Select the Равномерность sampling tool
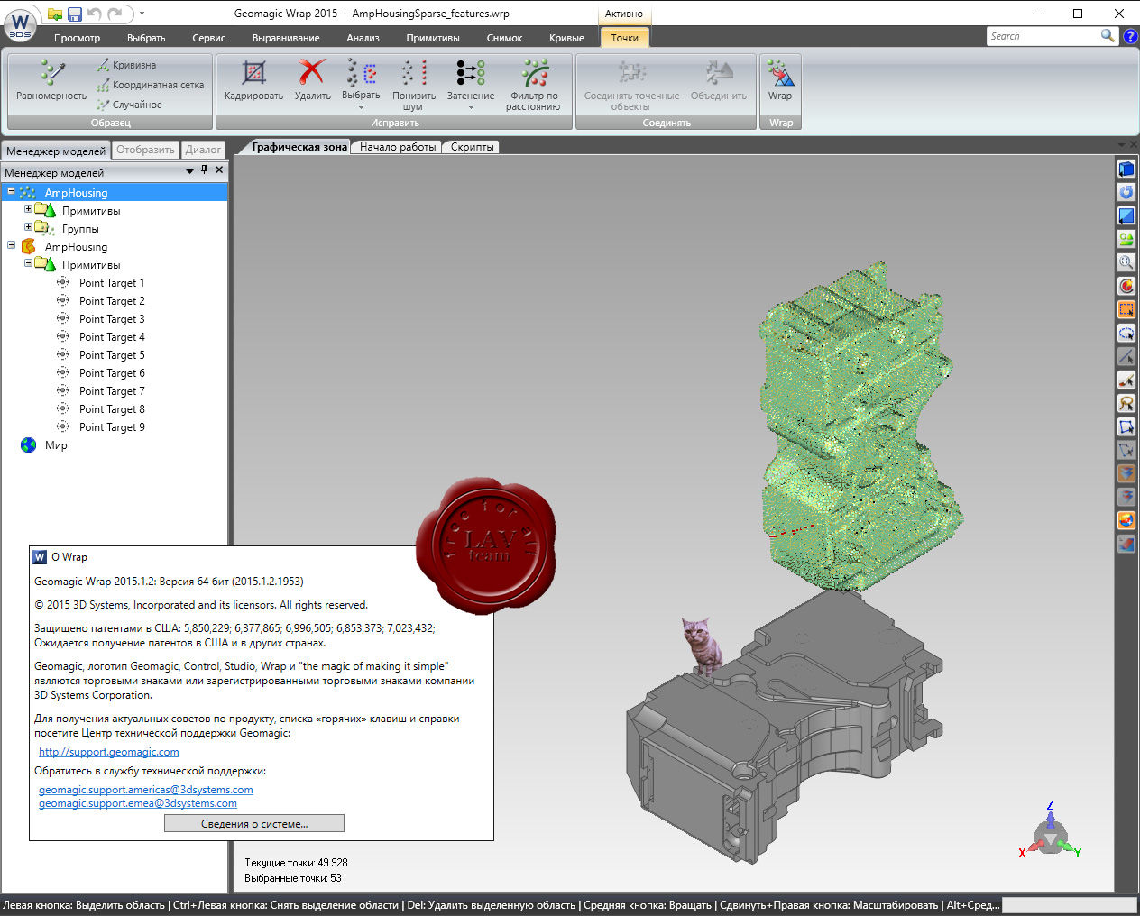1140x916 pixels. pyautogui.click(x=51, y=80)
